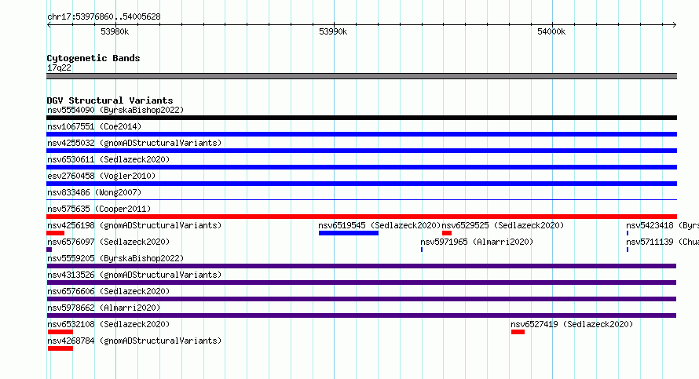Open nsv6519545 (Sedlazeck2020) label

click(379, 225)
